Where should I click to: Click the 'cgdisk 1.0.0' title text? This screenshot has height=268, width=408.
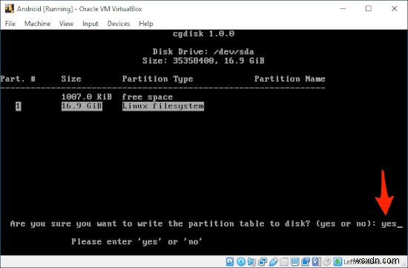204,33
